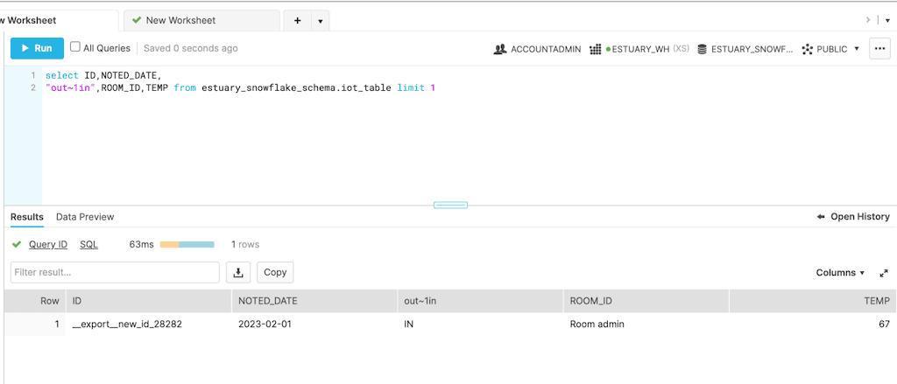Click the SQL link
This screenshot has width=897, height=384.
point(88,245)
